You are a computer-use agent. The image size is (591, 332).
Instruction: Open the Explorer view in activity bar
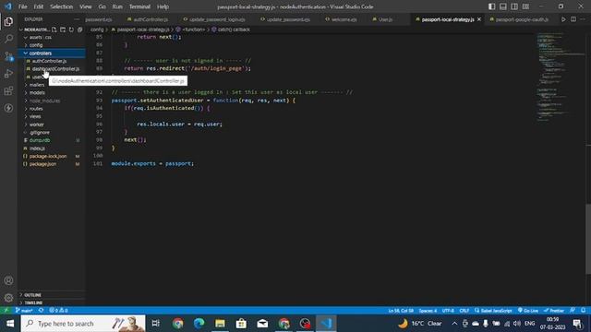[x=8, y=21]
